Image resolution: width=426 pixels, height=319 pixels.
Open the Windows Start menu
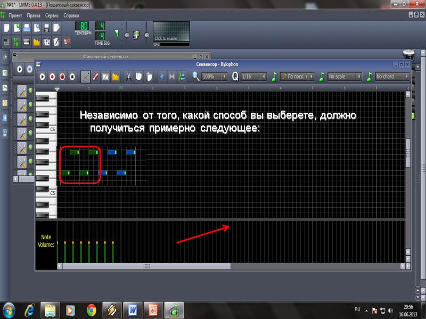click(x=9, y=310)
